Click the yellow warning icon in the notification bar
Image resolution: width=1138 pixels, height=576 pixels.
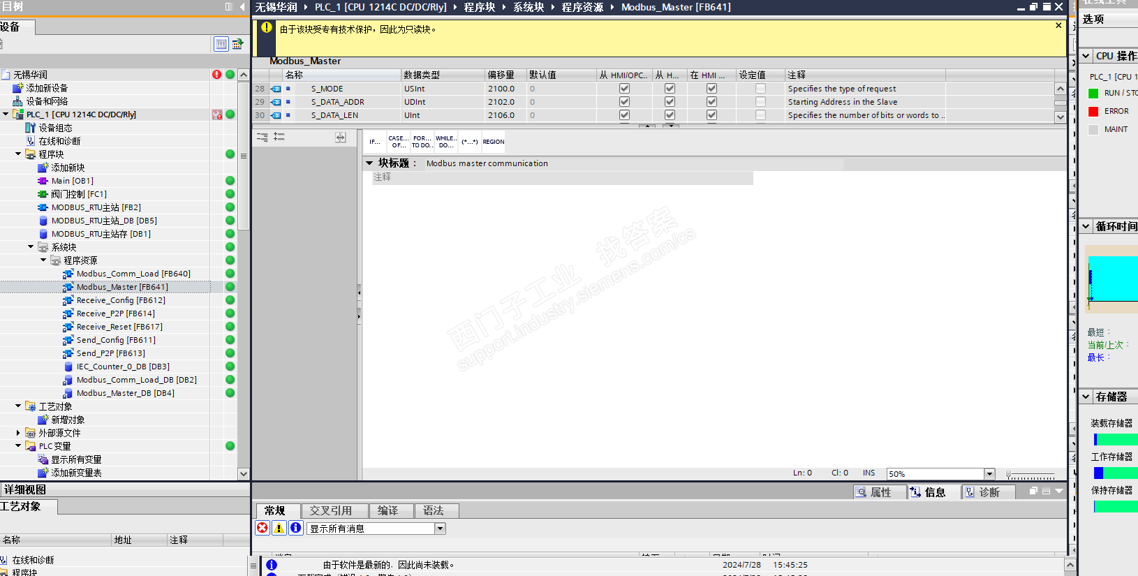[x=267, y=28]
